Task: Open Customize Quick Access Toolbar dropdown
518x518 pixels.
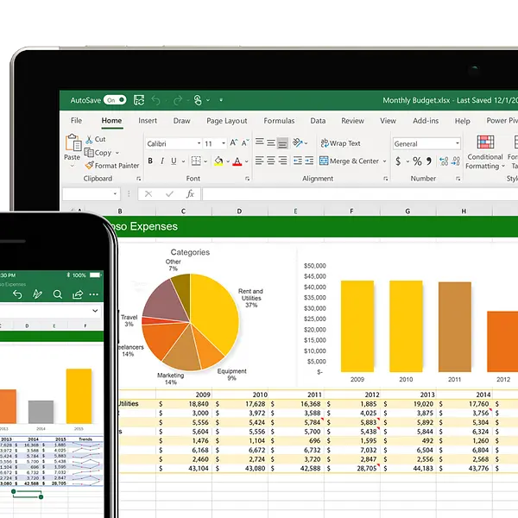Action: coord(221,100)
